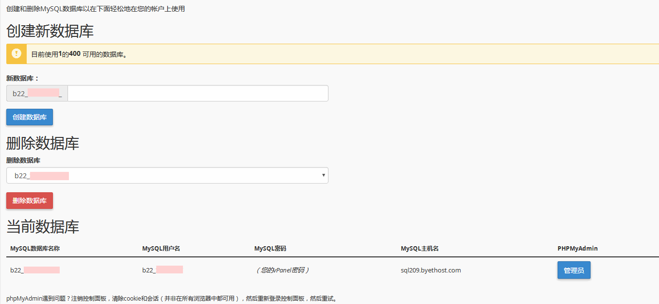Click the new database name input field
The image size is (659, 304).
198,93
